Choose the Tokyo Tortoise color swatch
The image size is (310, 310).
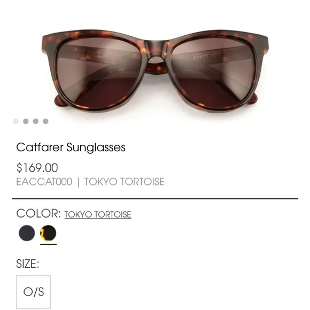(x=48, y=233)
